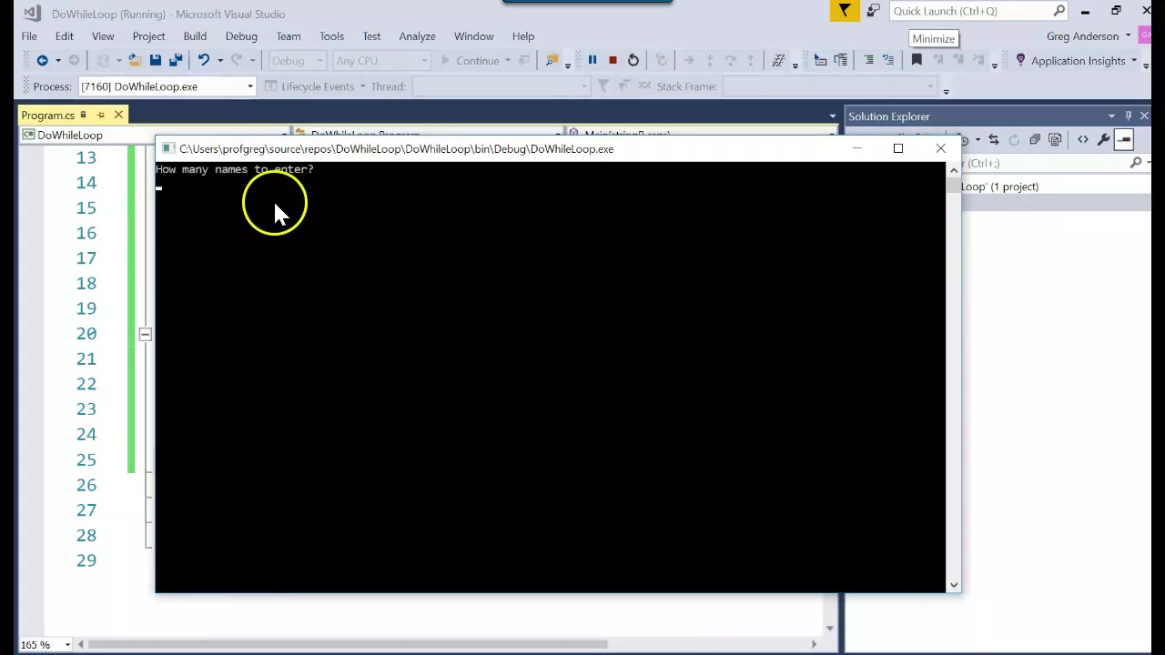
Task: Click Solution Explorer Sync with Active Document icon
Action: coord(994,140)
